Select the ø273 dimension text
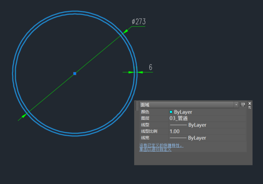This screenshot has width=263, height=184. (139, 22)
